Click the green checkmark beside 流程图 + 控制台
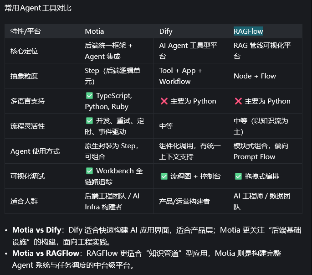Viewport: 312px width, 275px height. pyautogui.click(x=164, y=176)
